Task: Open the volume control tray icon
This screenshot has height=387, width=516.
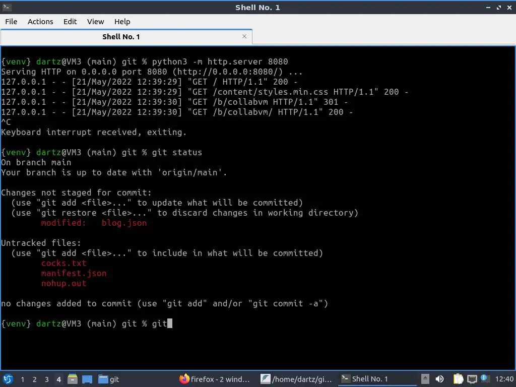Action: tap(439, 379)
